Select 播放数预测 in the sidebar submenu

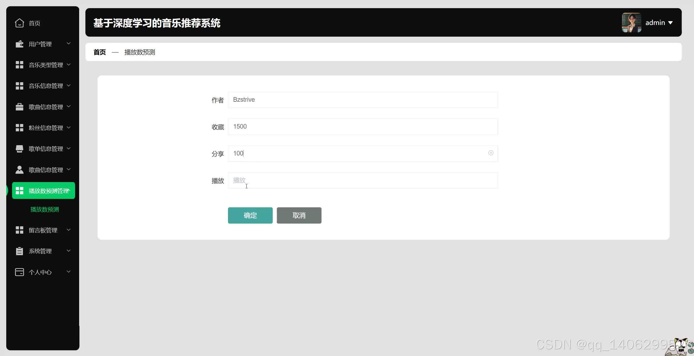[44, 209]
